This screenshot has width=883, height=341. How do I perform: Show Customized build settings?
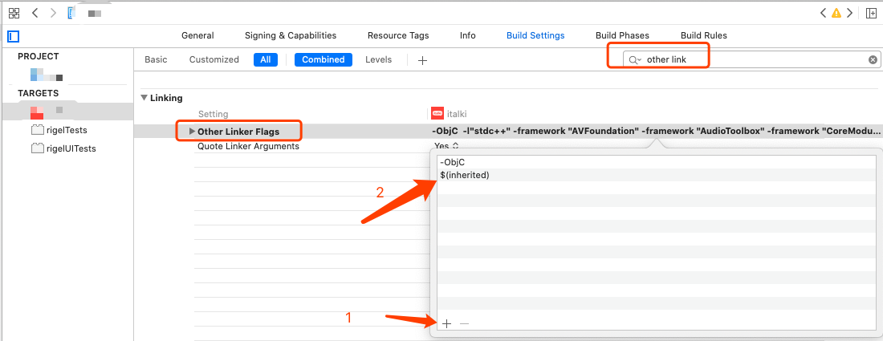click(x=214, y=59)
